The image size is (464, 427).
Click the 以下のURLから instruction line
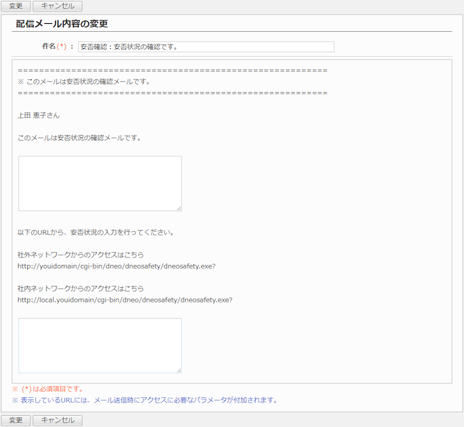point(95,232)
